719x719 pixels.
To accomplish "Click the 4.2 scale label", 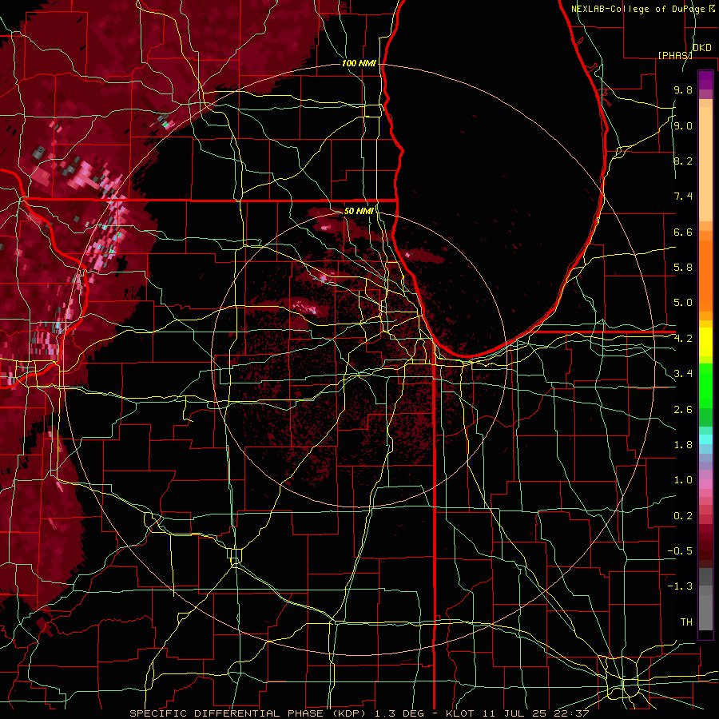I will point(683,339).
